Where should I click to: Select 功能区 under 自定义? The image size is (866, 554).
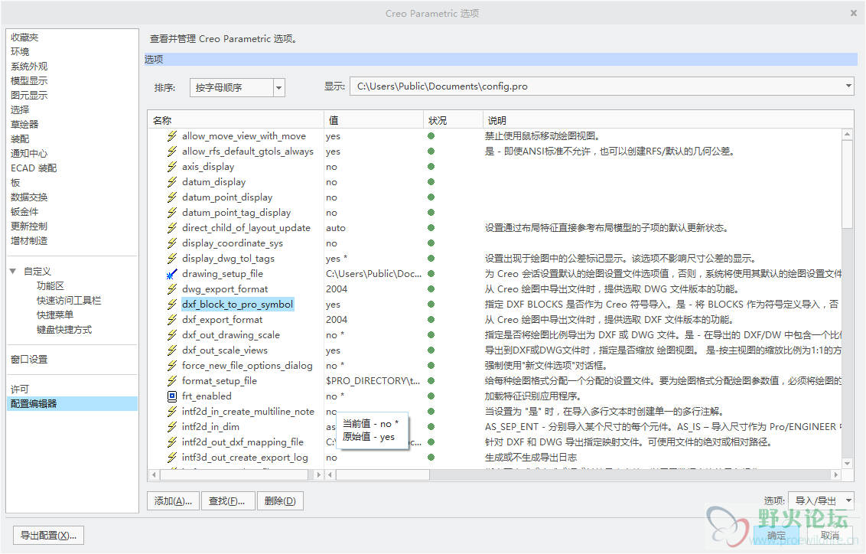[x=50, y=285]
